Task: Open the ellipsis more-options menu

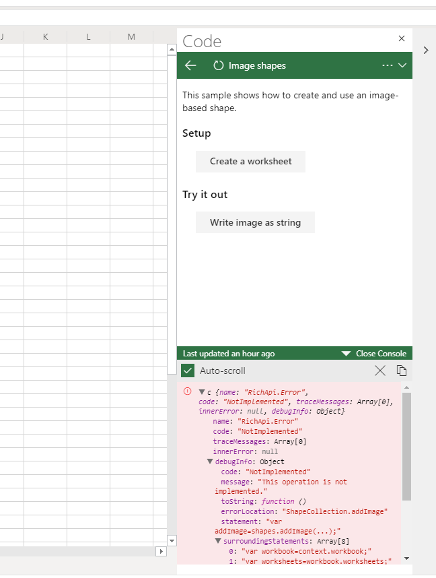Action: 388,65
